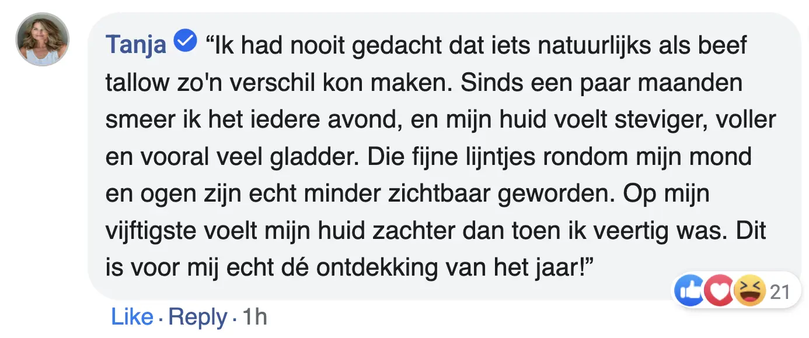Open the 1h comment timestamp
Image resolution: width=809 pixels, height=338 pixels.
tap(254, 317)
